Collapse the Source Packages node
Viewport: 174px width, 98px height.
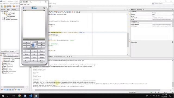point(3,13)
